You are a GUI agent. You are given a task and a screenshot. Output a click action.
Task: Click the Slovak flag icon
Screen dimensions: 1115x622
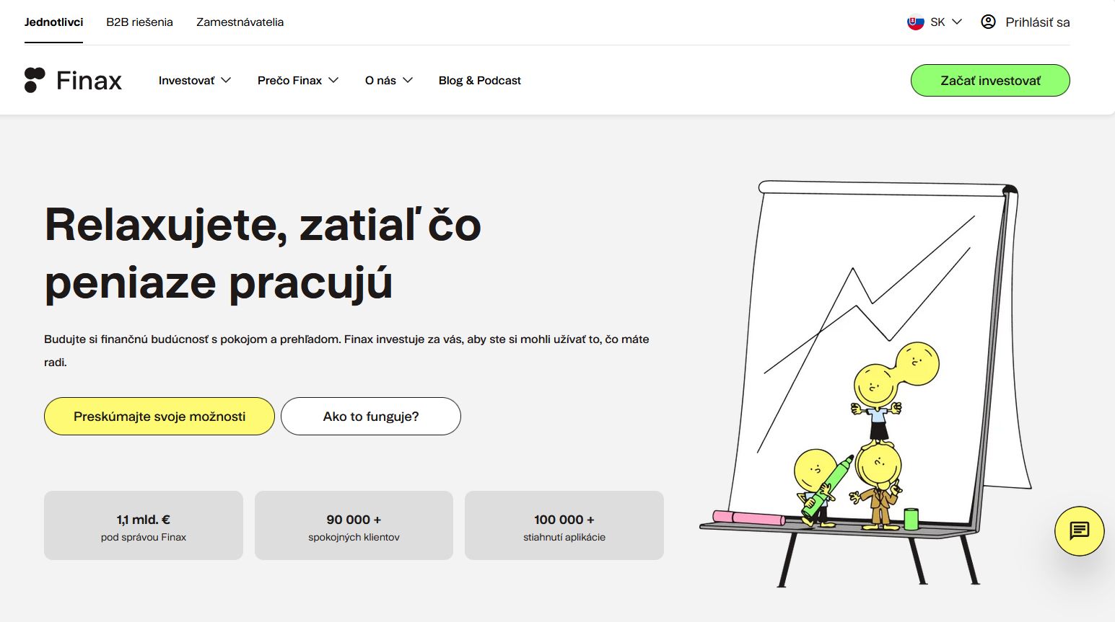915,22
